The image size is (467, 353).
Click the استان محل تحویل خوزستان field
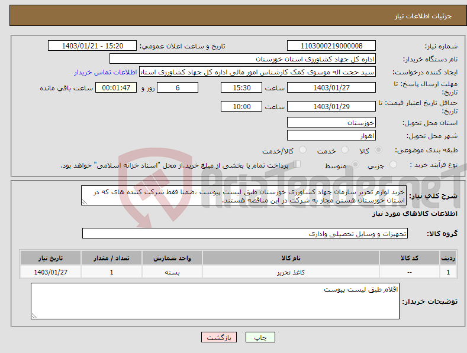tap(331, 122)
